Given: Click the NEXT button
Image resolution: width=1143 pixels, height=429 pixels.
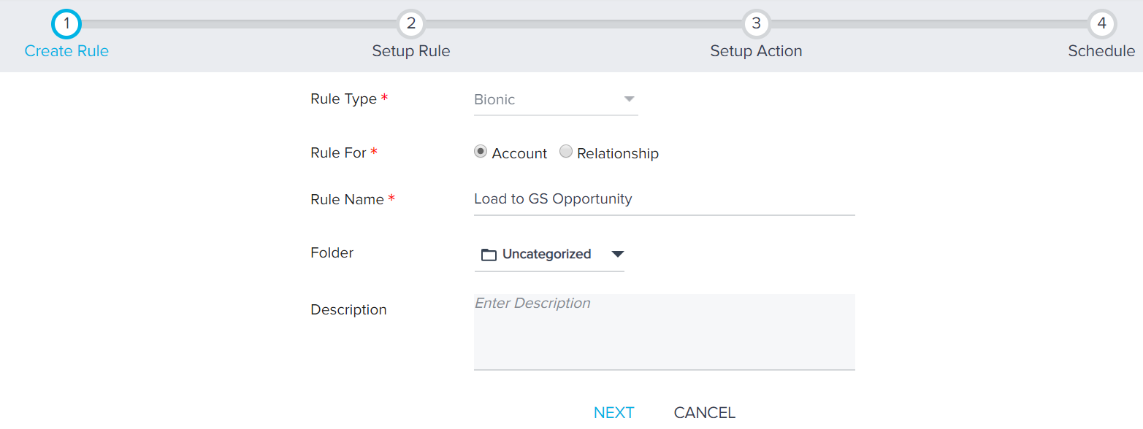Looking at the screenshot, I should (614, 413).
